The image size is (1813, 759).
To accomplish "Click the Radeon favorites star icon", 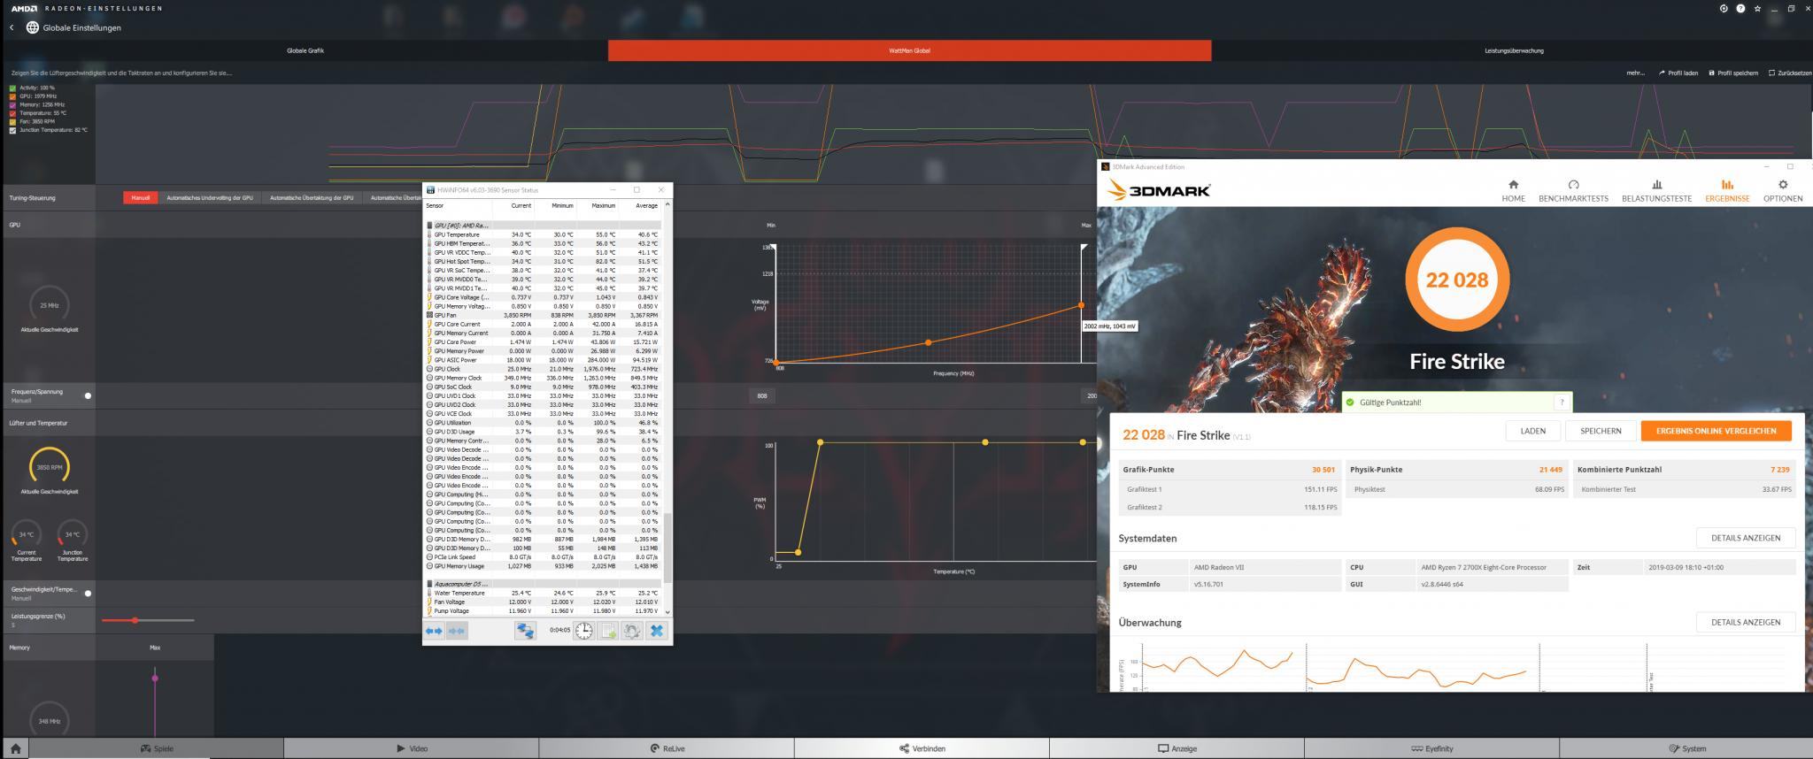I will 1757,9.
